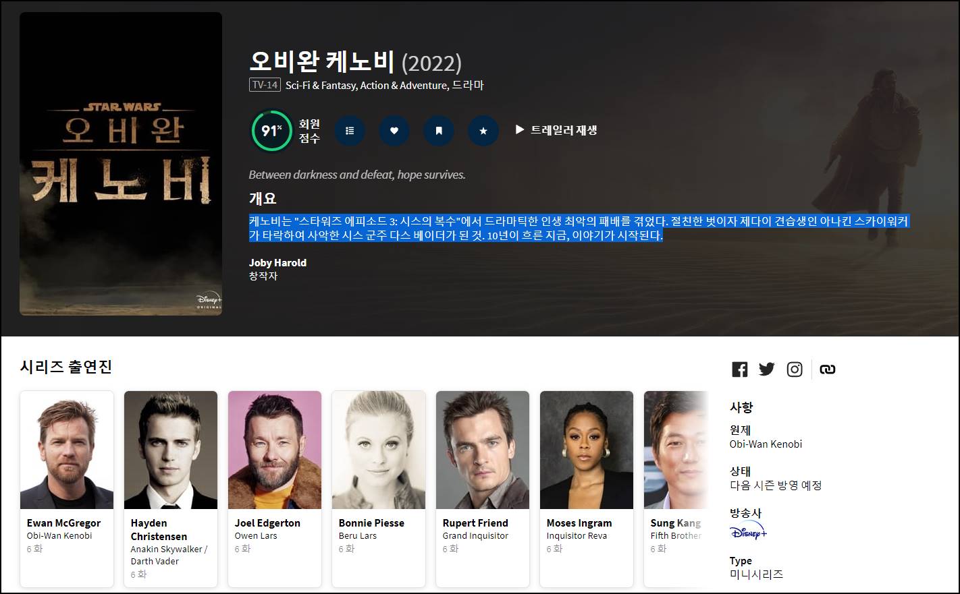Click the 사항 facts heading
The width and height of the screenshot is (960, 594).
[x=741, y=407]
